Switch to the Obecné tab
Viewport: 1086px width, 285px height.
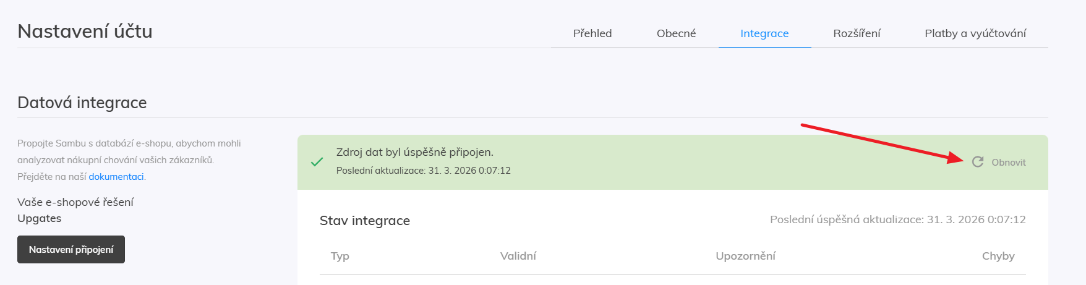pos(676,33)
